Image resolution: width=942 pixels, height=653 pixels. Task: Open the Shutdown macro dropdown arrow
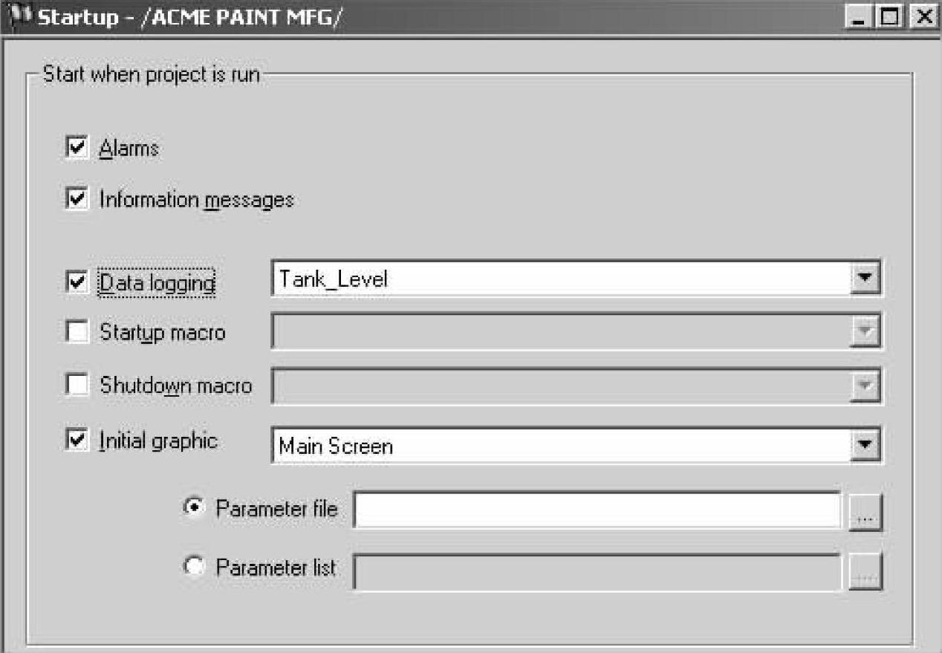[x=863, y=386]
